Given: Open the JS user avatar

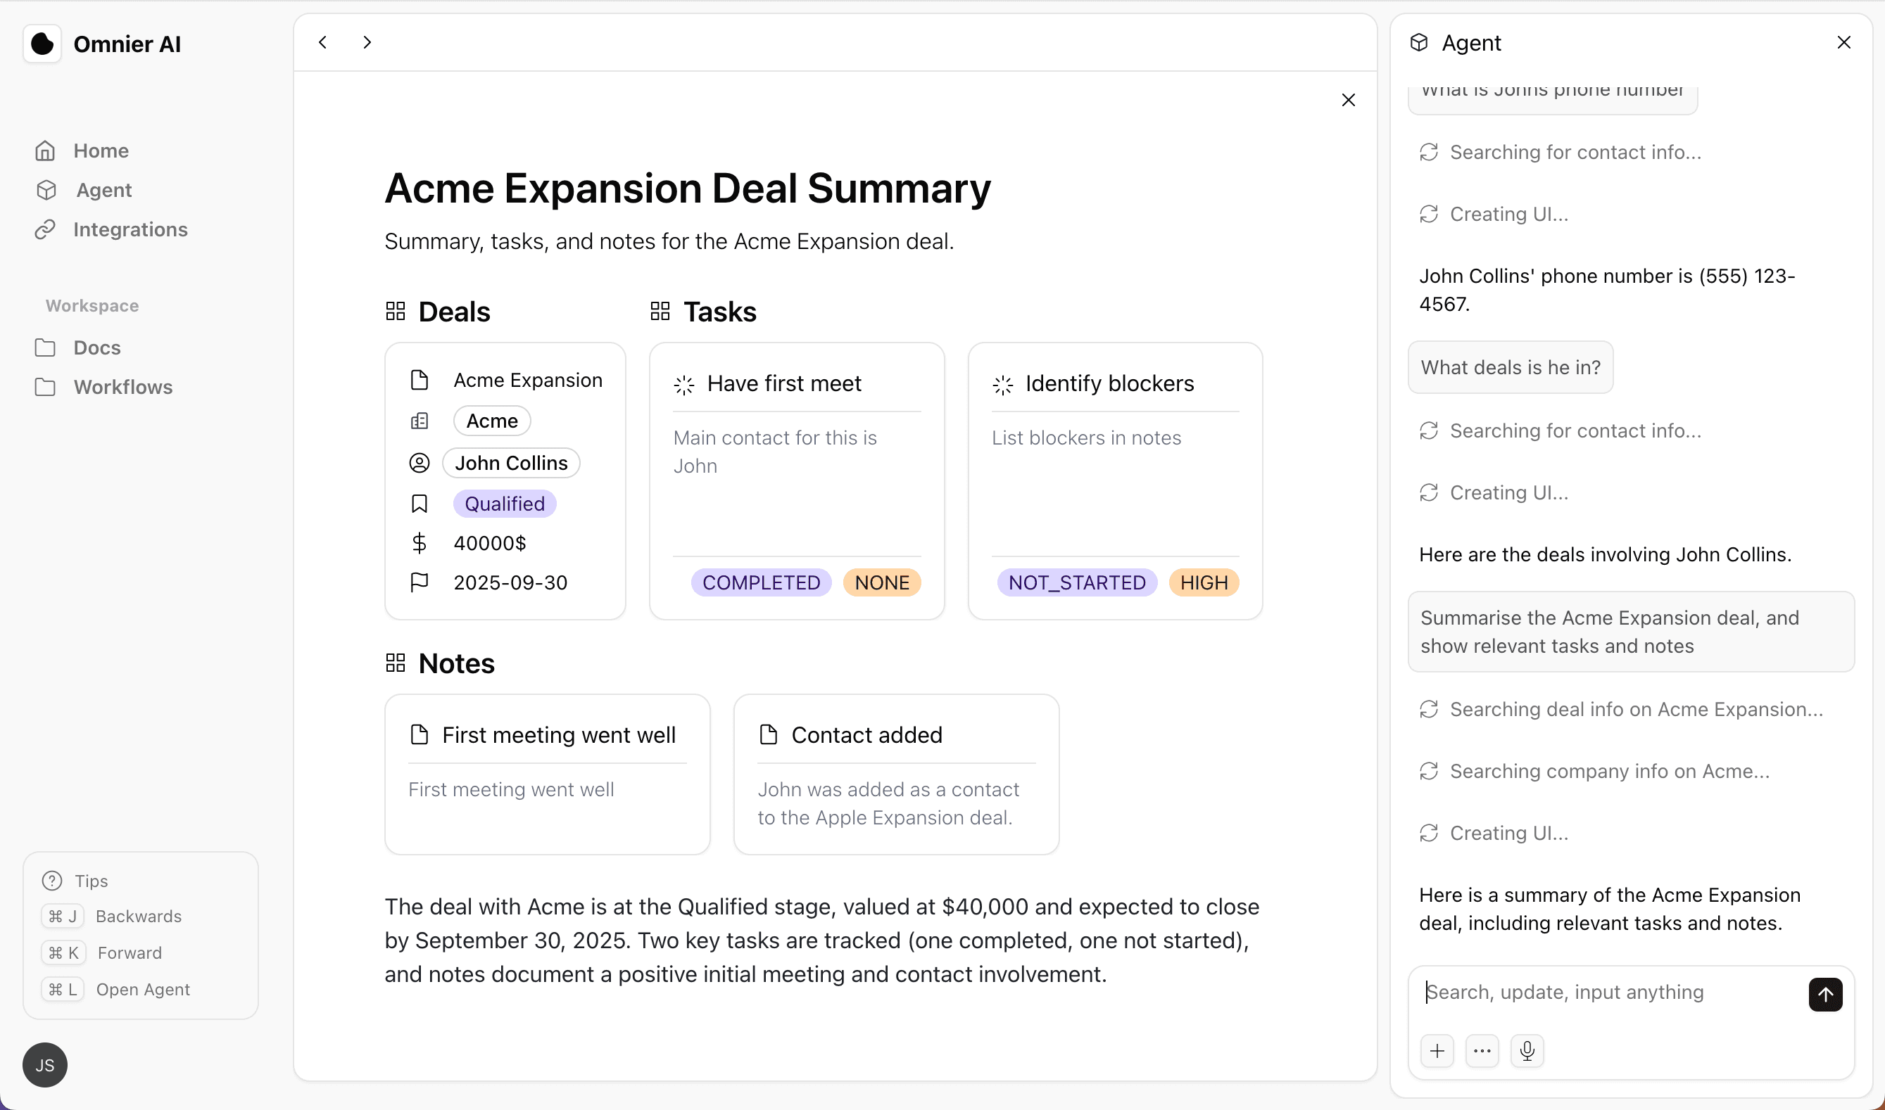Looking at the screenshot, I should 45,1065.
